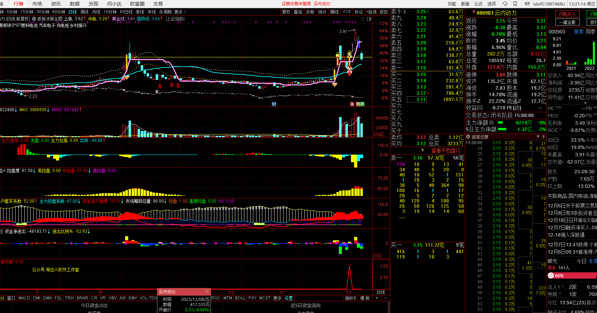Select the 日线 period tab

[73, 12]
